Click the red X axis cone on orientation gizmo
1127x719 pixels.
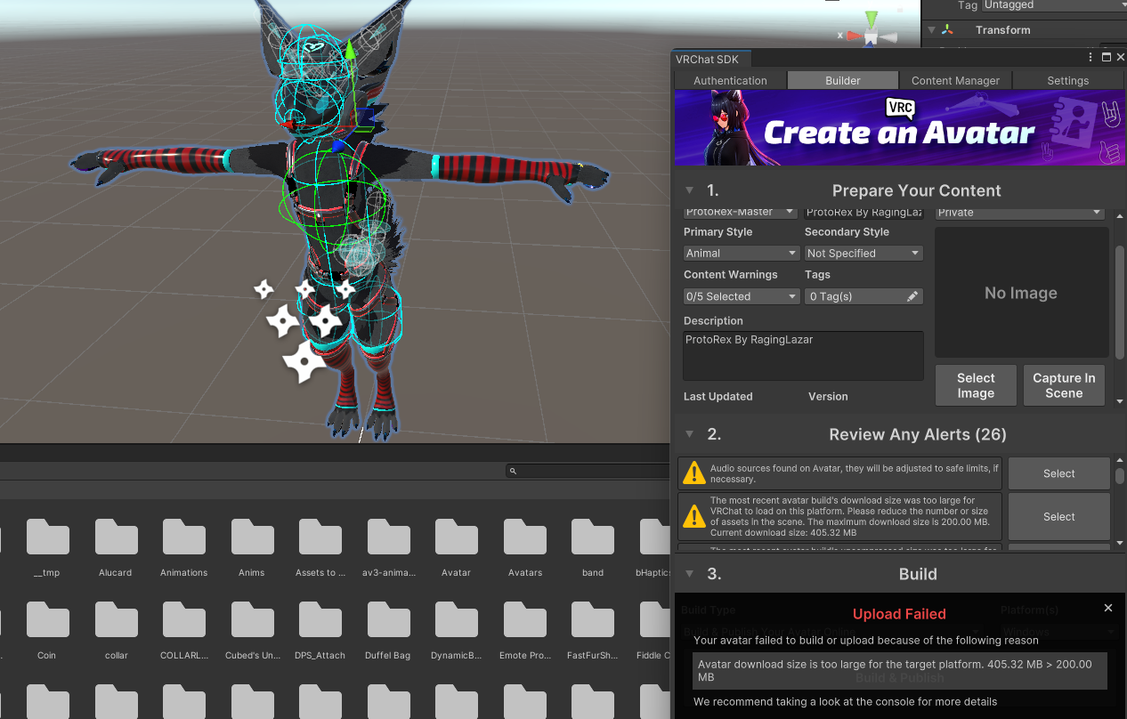coord(854,36)
